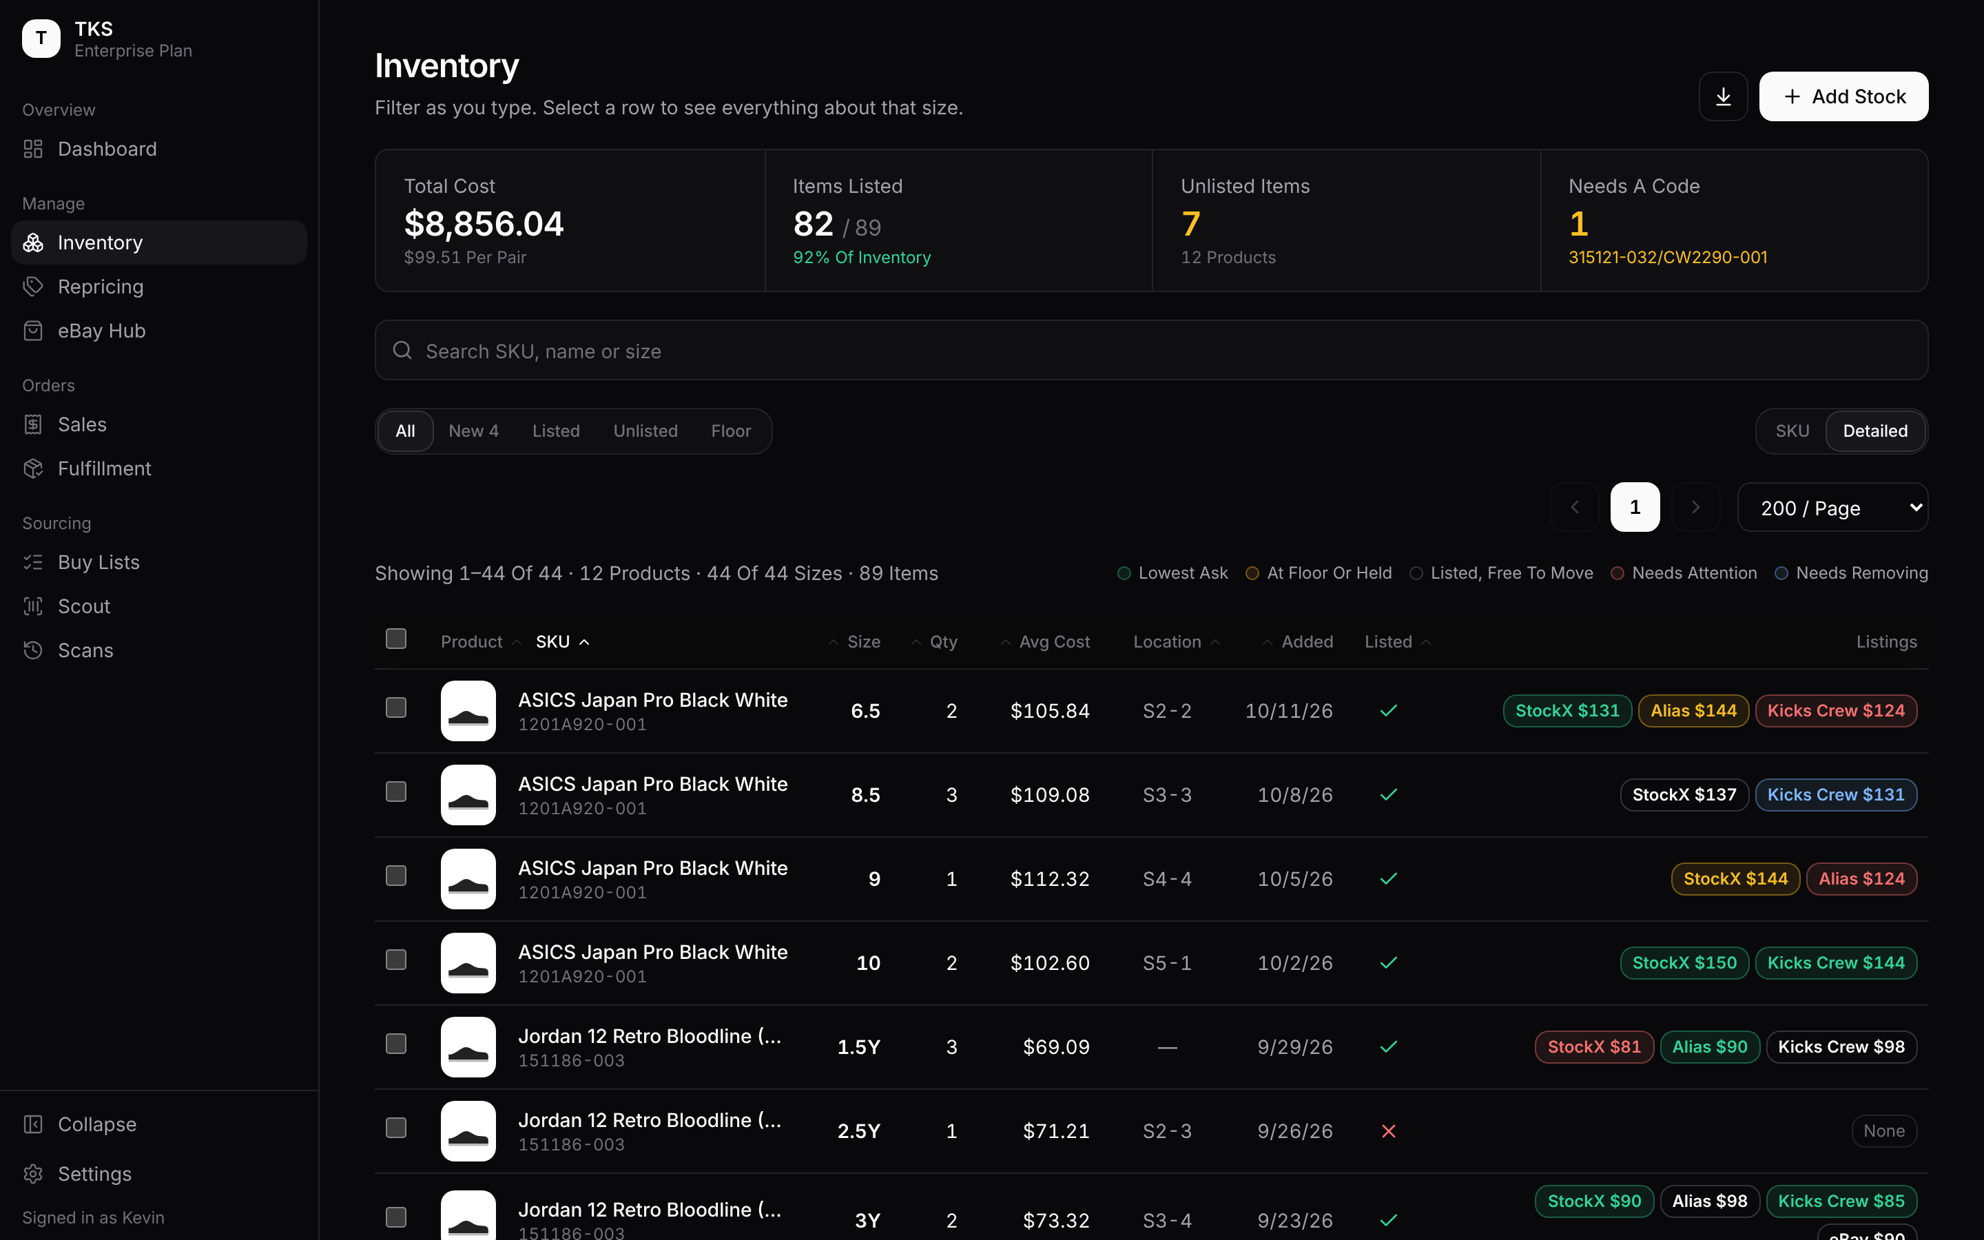Check the Jordan 12 1.5Y row
This screenshot has width=1984, height=1240.
[x=396, y=1044]
